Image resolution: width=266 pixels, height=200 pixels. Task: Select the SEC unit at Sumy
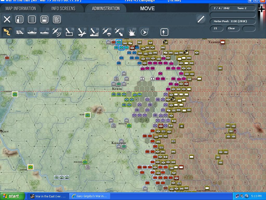pos(88,115)
